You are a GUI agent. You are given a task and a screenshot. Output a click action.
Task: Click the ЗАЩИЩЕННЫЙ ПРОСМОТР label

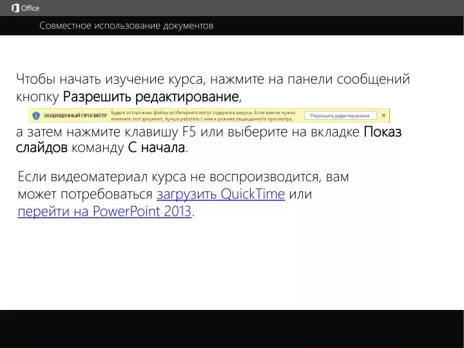coord(75,116)
